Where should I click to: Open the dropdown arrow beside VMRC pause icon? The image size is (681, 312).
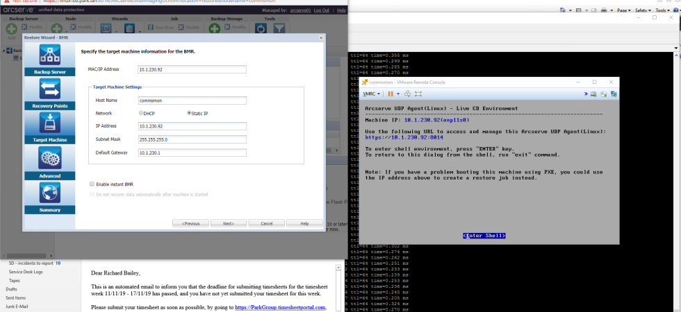click(x=397, y=94)
